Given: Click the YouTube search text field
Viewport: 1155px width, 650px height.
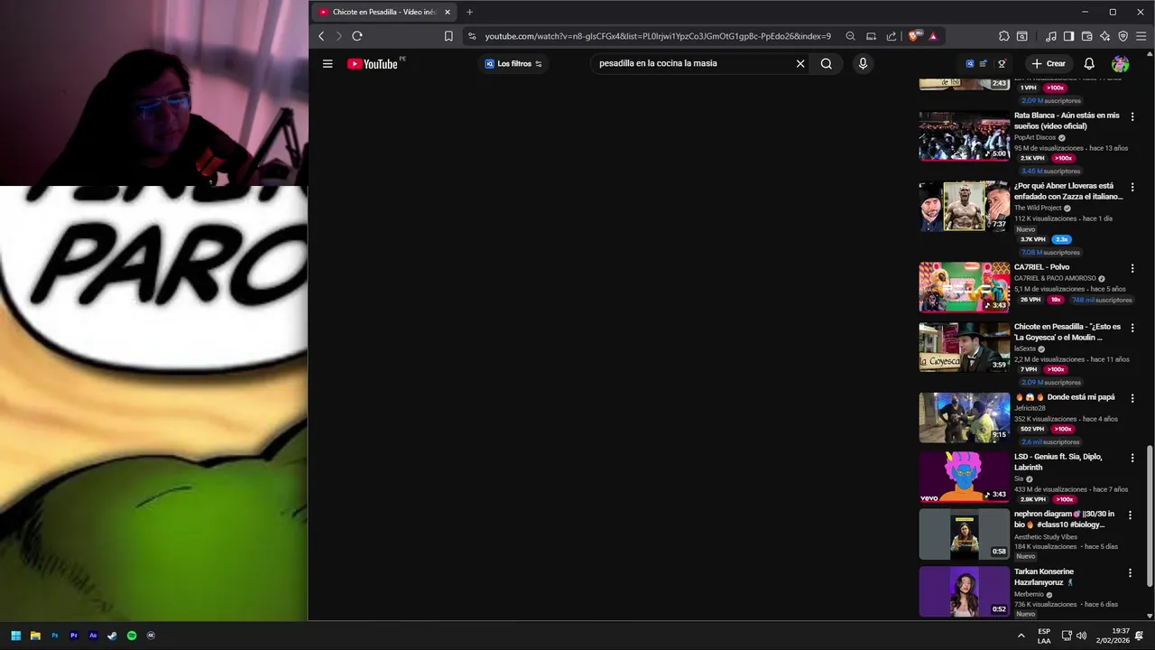Looking at the screenshot, I should (x=691, y=63).
